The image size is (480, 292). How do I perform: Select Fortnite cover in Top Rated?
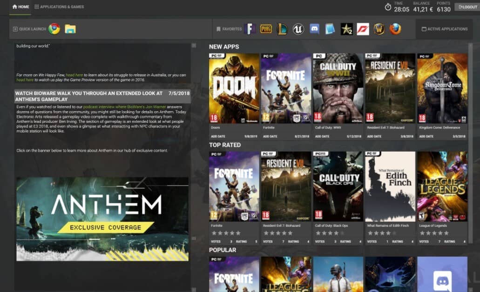pos(234,186)
